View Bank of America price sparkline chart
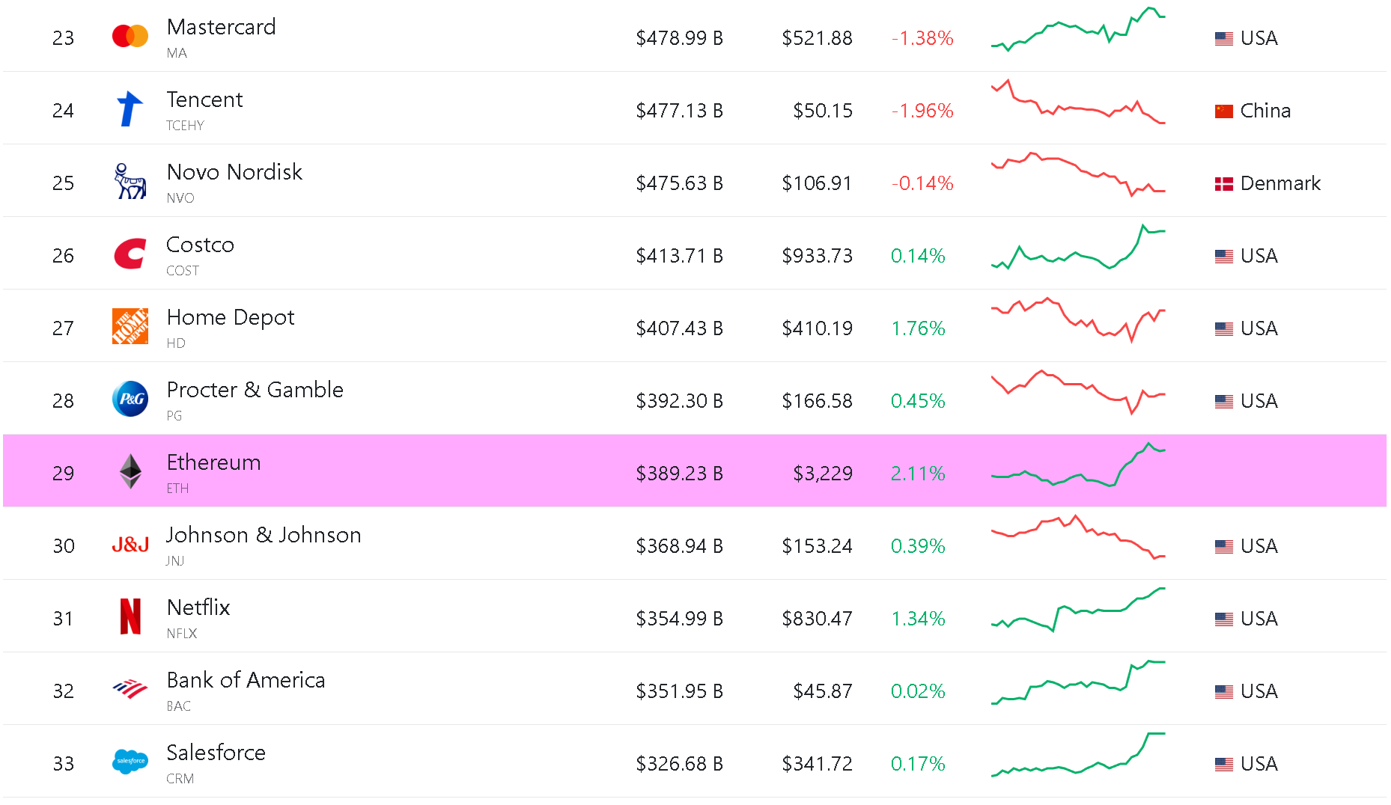Image resolution: width=1391 pixels, height=805 pixels. [x=1078, y=682]
